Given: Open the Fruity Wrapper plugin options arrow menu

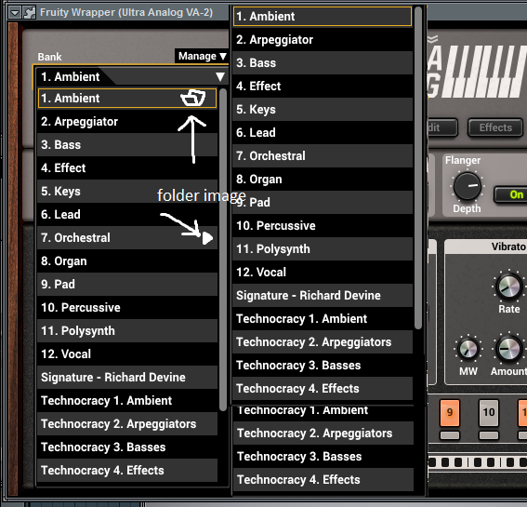Looking at the screenshot, I should pyautogui.click(x=15, y=13).
